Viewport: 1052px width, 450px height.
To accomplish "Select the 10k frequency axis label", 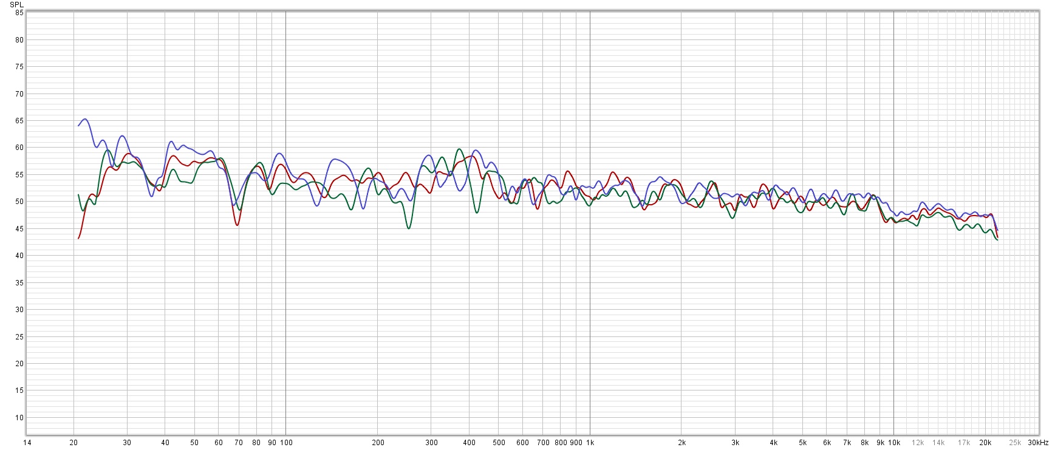I will (894, 443).
